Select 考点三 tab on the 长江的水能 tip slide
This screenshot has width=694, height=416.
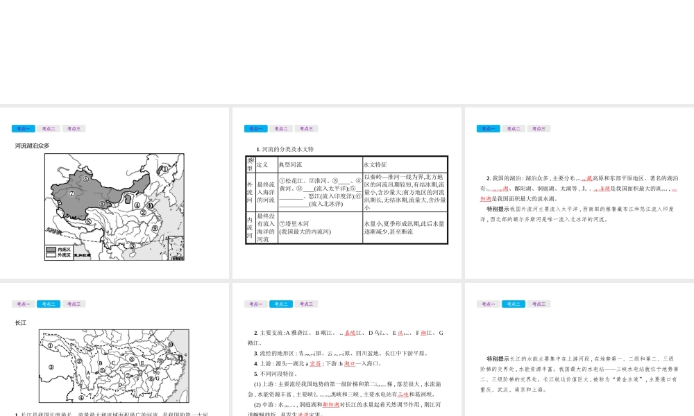[539, 304]
